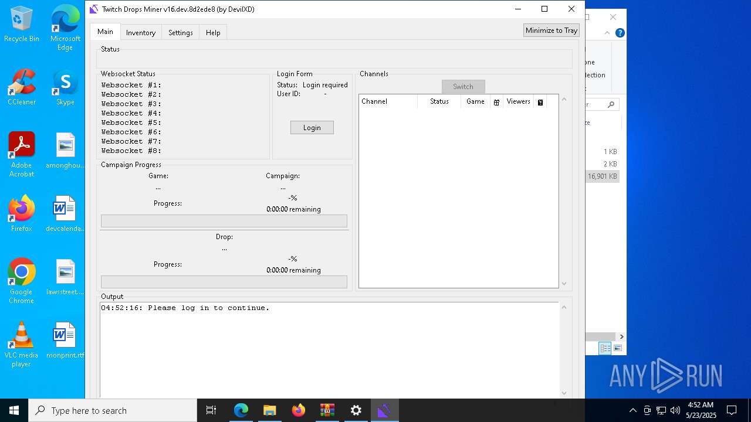Screen dimensions: 751x422
Task: Switch to the Settings tab
Action: coord(181,32)
